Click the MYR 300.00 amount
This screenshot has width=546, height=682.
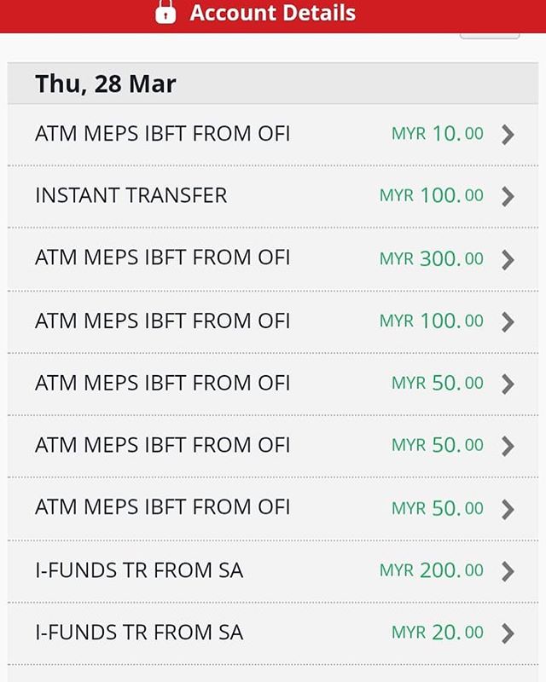coord(431,258)
